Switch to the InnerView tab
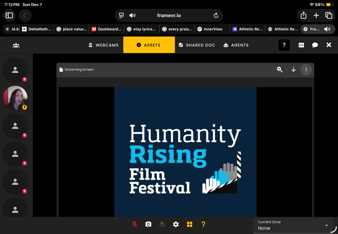 coord(213,29)
